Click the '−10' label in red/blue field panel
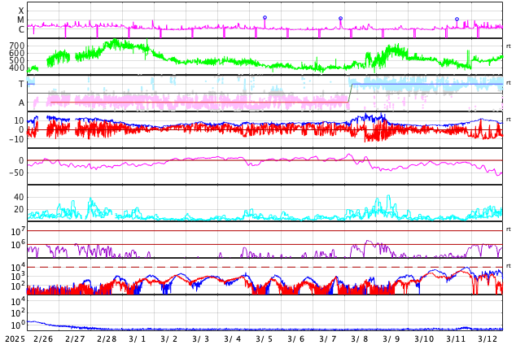The height and width of the screenshot is (345, 516). click(x=16, y=139)
